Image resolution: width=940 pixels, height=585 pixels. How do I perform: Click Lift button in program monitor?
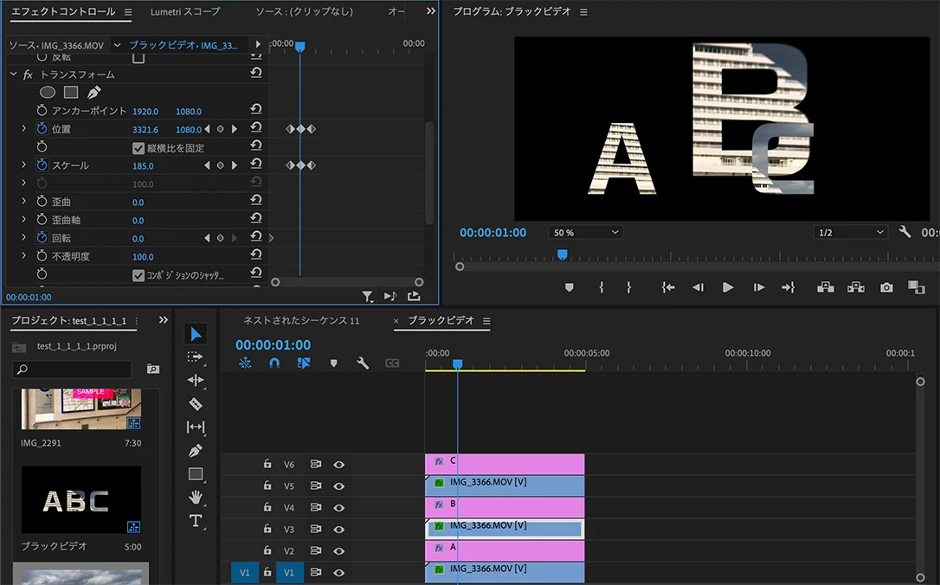[x=826, y=287]
